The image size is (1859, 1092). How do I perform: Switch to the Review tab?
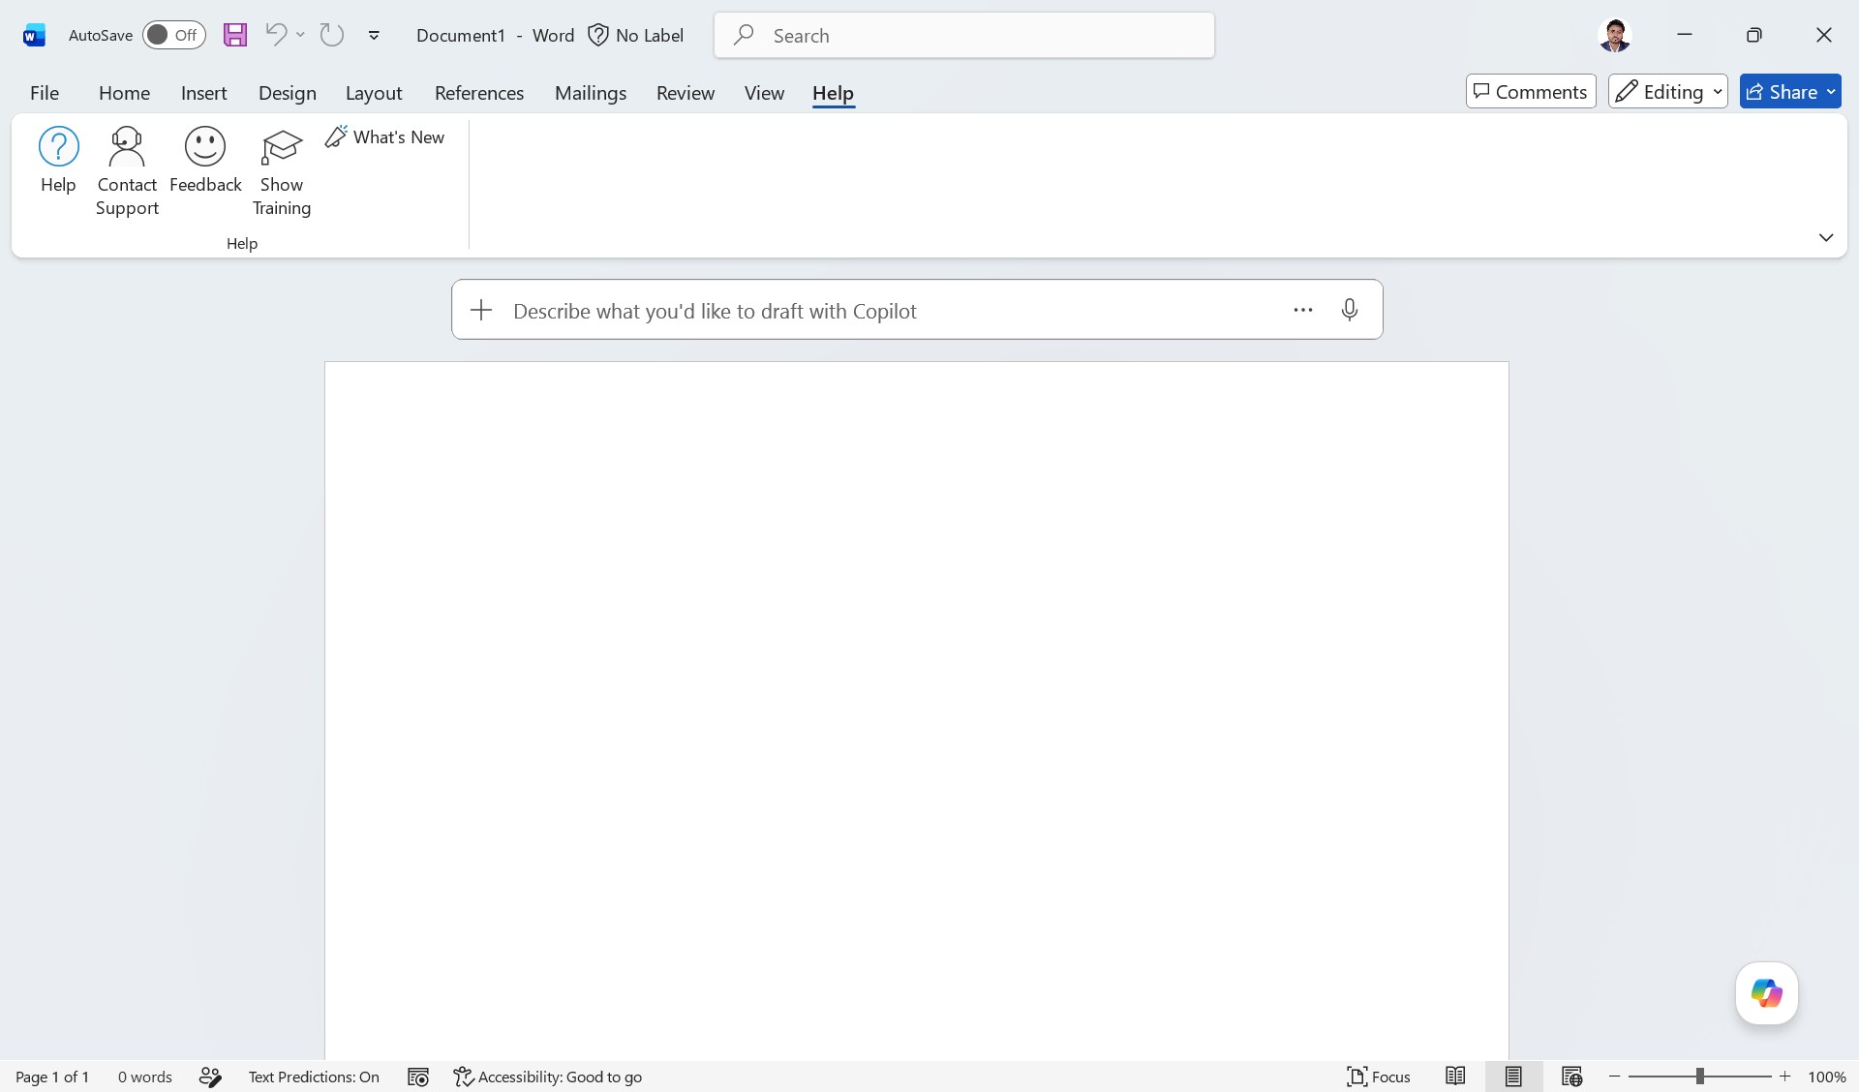686,92
